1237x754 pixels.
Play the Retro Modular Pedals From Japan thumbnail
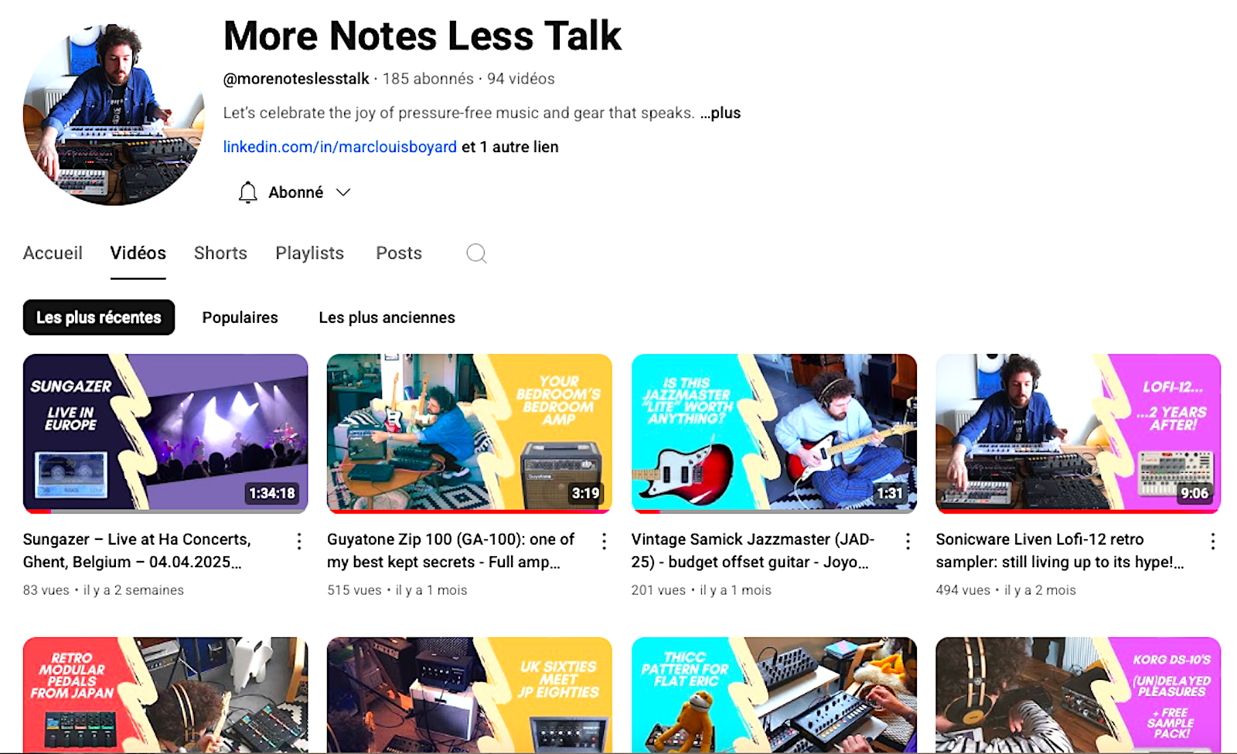pos(165,694)
